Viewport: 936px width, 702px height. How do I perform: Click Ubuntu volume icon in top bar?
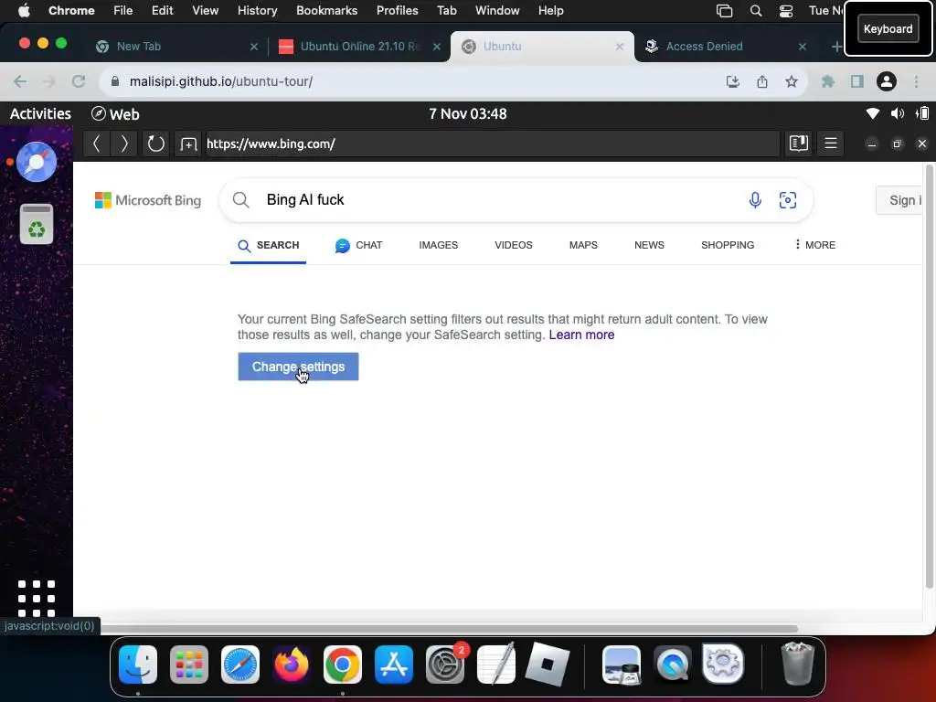pos(898,113)
